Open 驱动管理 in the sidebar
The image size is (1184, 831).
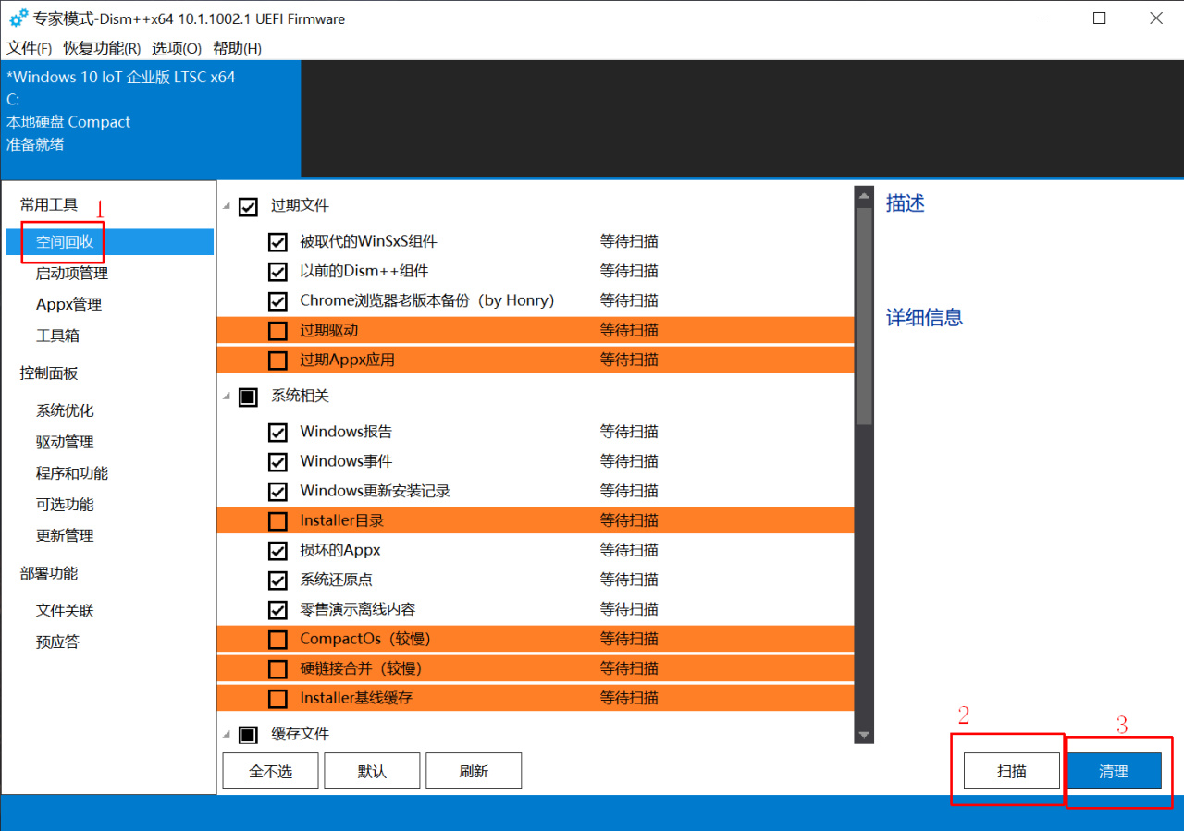click(65, 443)
